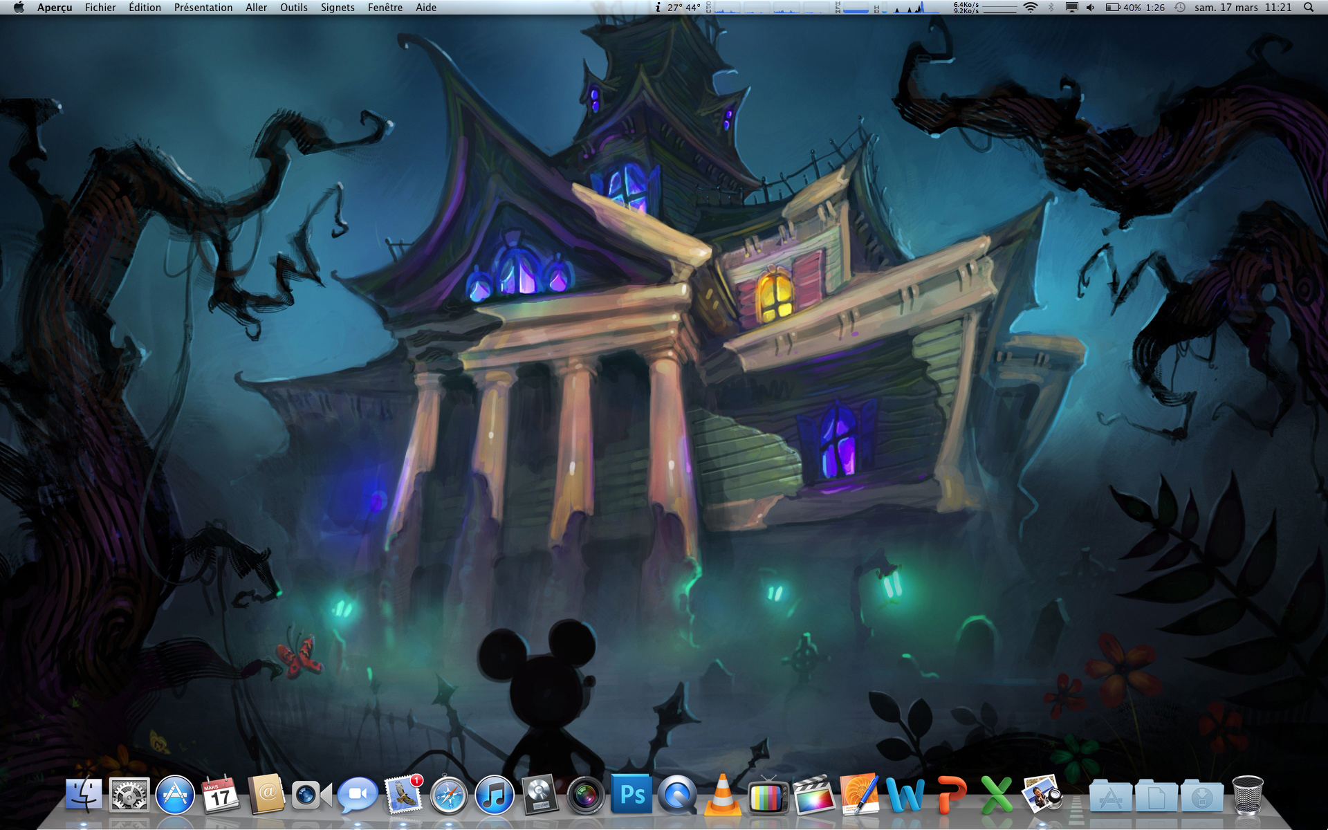Launch Microsoft Excel X icon
Viewport: 1328px width, 830px height.
pyautogui.click(x=997, y=795)
